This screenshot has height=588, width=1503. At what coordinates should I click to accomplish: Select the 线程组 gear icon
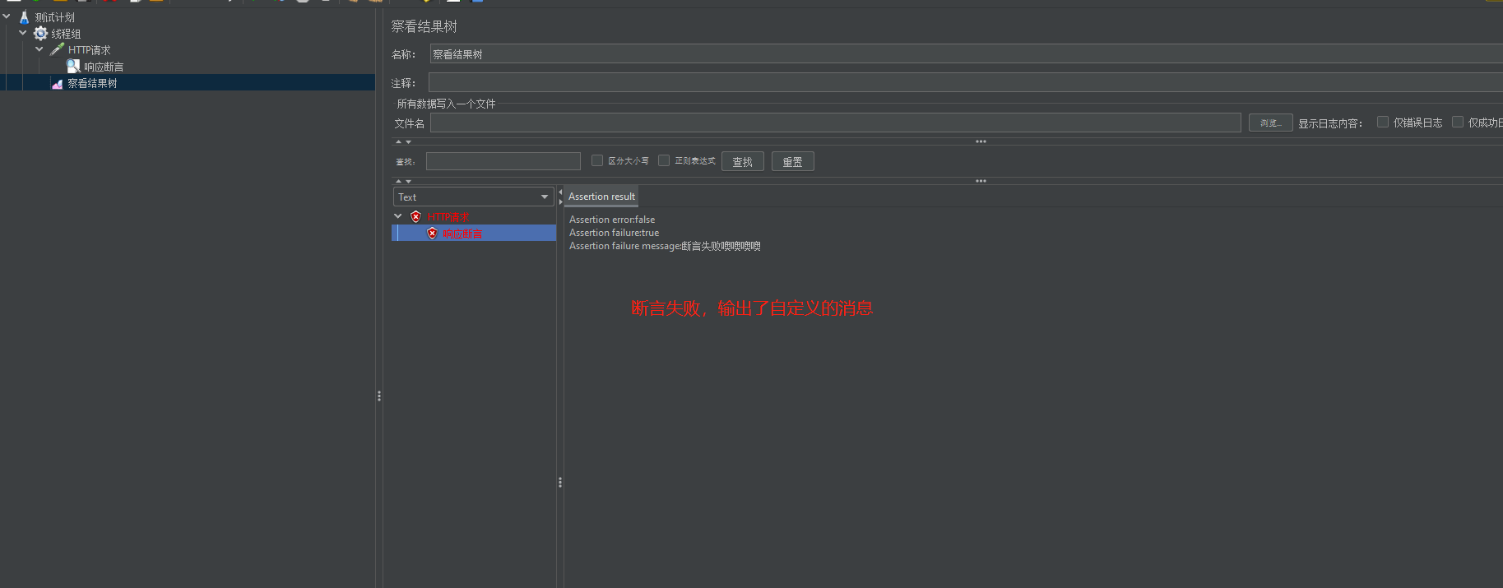coord(40,34)
